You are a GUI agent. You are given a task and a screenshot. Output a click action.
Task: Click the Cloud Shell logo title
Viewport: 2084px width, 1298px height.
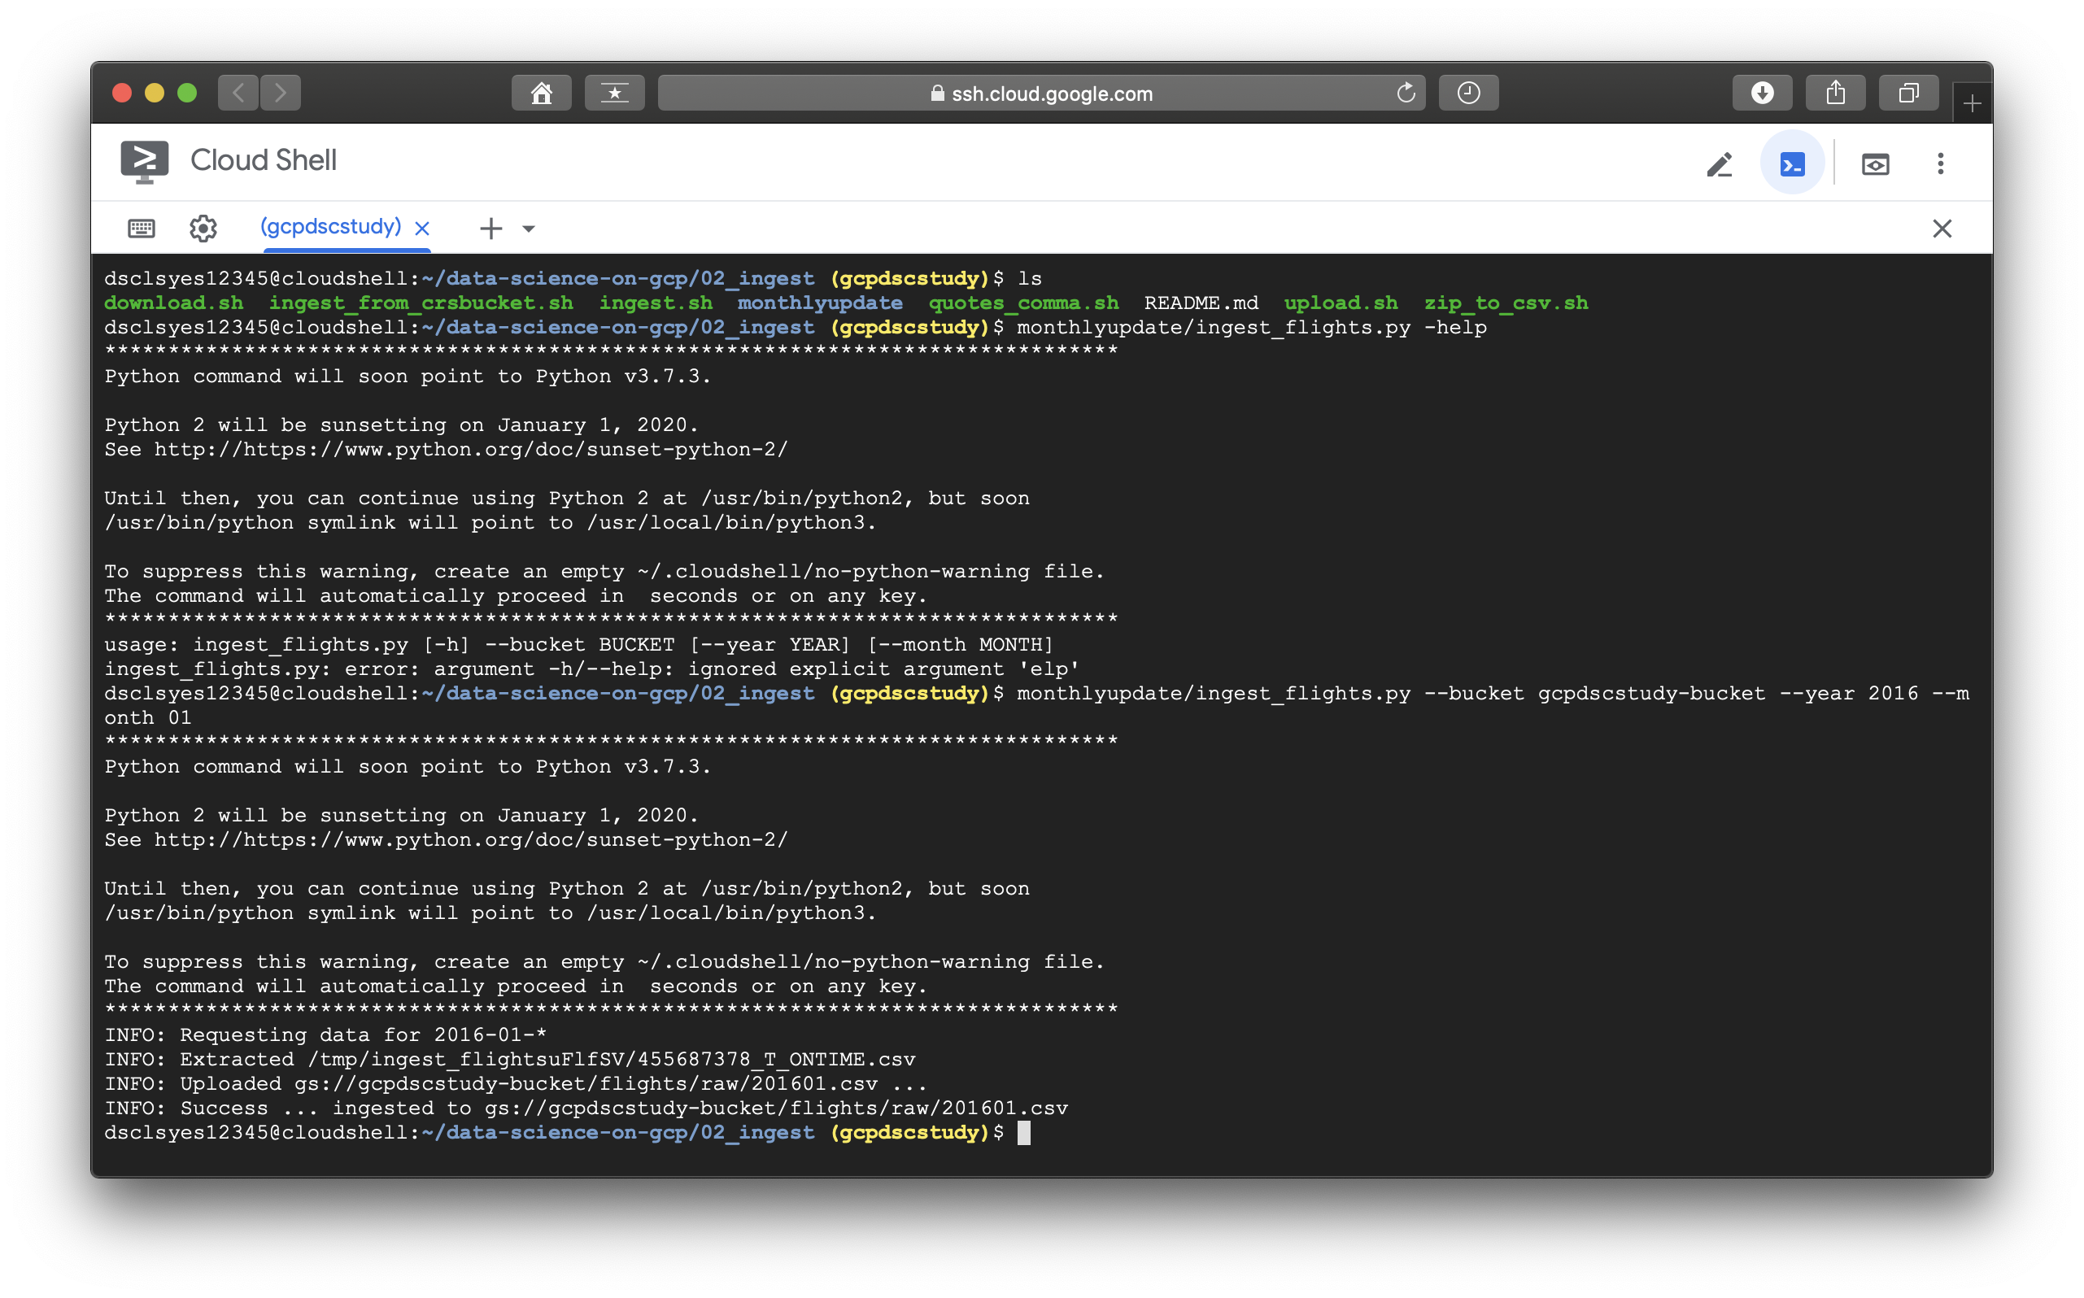pos(229,160)
